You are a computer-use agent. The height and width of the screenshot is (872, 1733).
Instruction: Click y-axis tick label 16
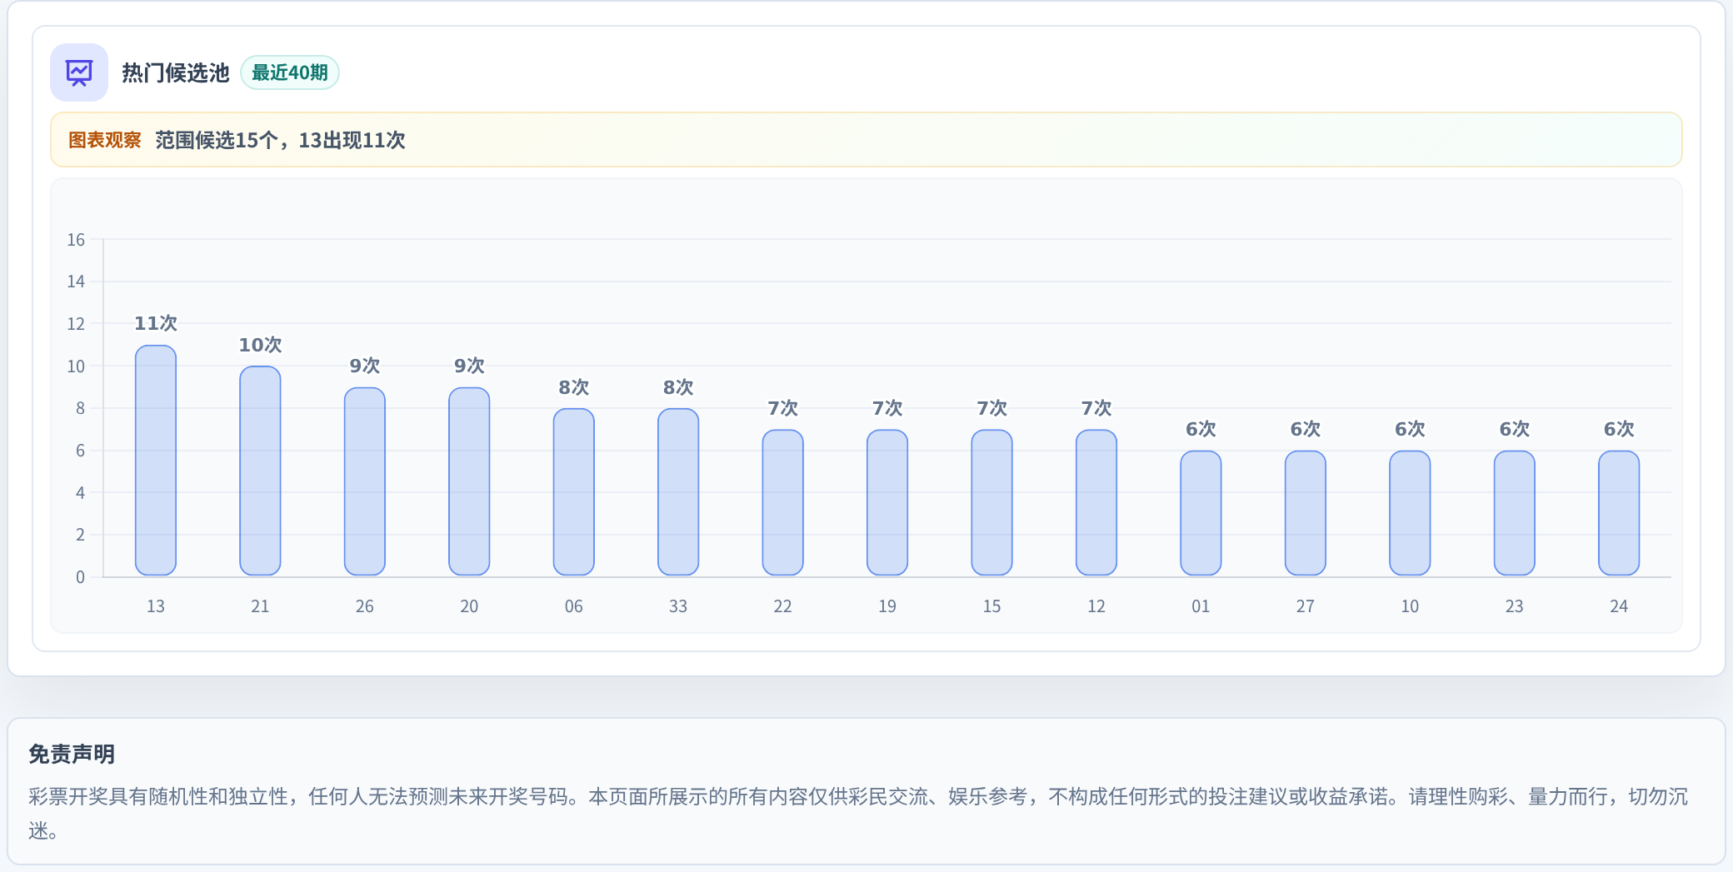76,240
